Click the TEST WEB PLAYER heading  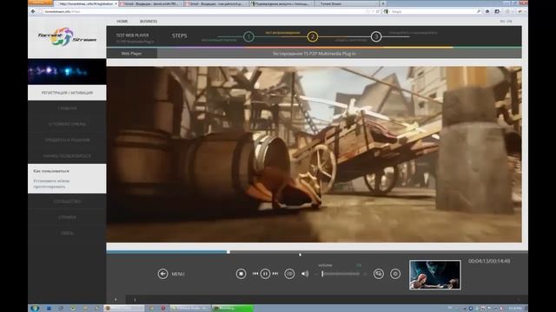[x=133, y=35]
